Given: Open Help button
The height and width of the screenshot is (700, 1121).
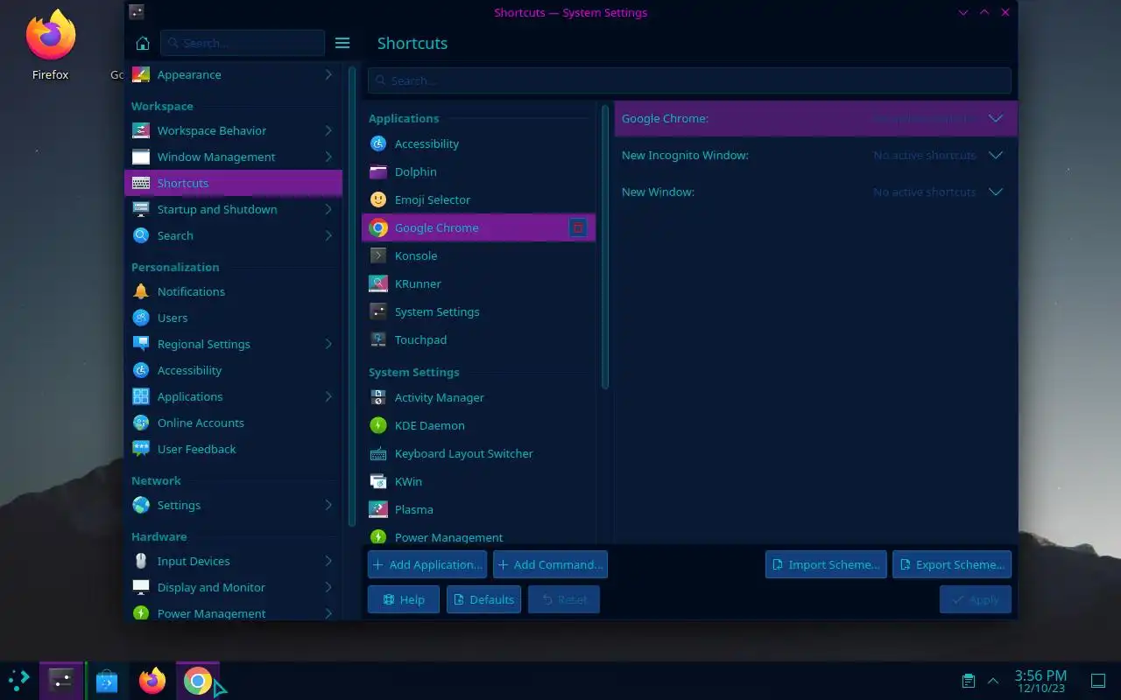Looking at the screenshot, I should click(x=404, y=599).
